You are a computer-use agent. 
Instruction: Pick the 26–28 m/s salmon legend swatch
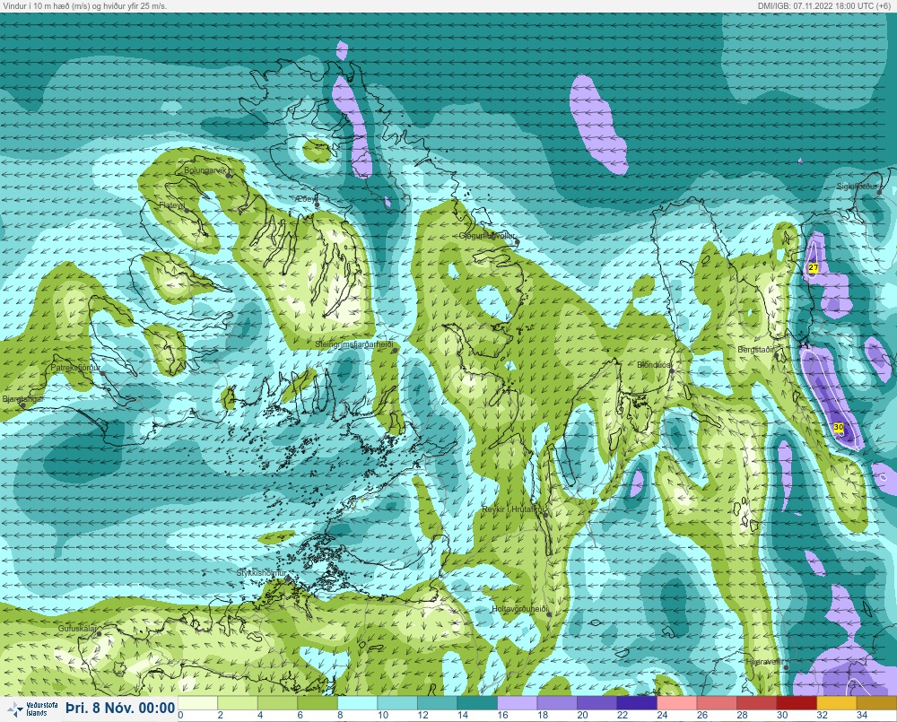(x=718, y=703)
